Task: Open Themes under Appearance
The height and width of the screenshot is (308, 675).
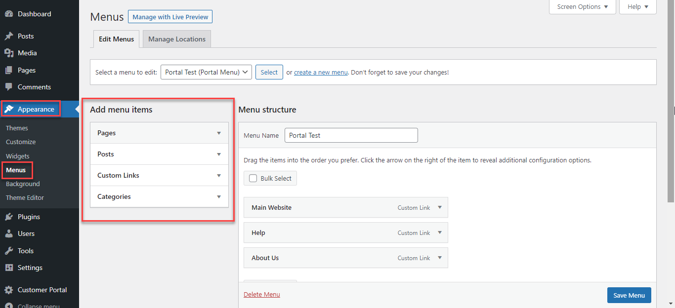Action: pos(17,128)
